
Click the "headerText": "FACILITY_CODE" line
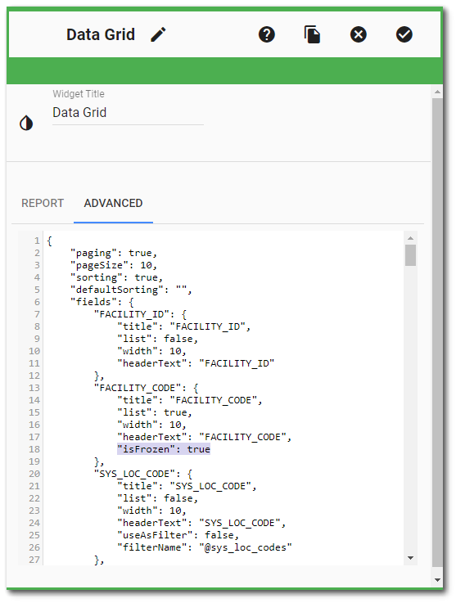pyautogui.click(x=205, y=437)
